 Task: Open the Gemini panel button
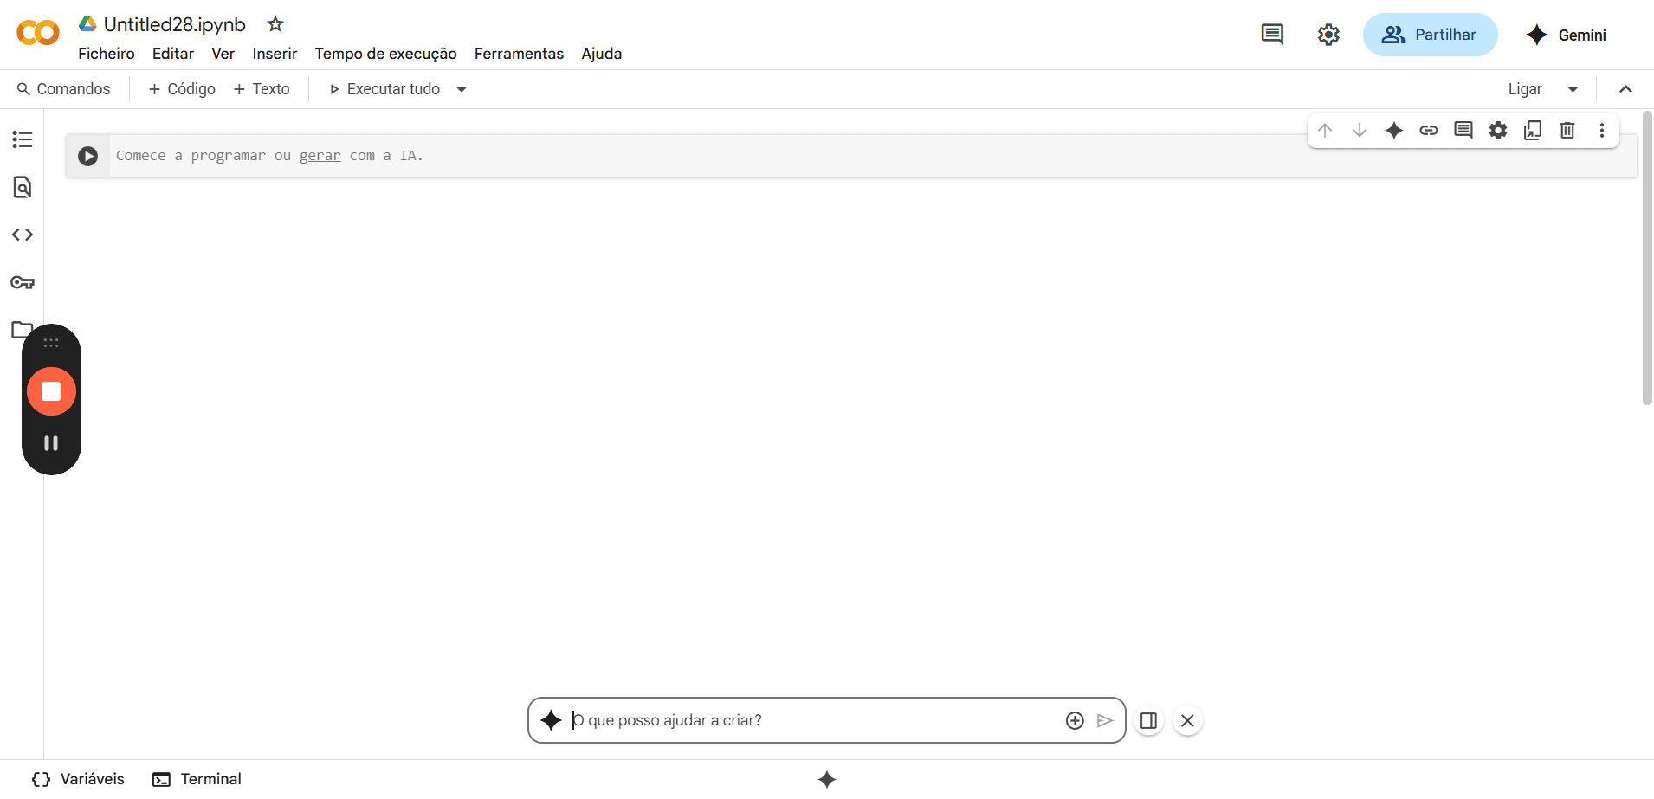click(x=1566, y=35)
